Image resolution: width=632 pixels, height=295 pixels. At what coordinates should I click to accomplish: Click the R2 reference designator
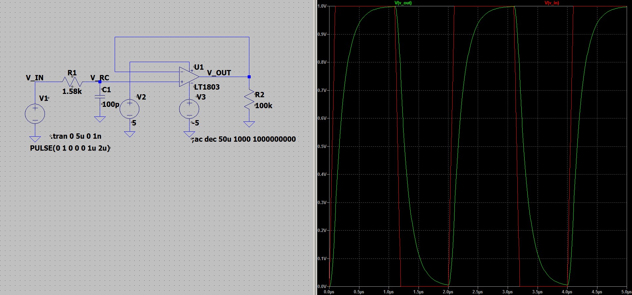click(260, 95)
